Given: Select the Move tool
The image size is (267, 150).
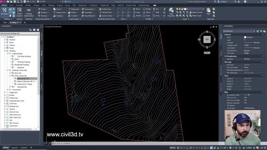Looking at the screenshot, I should (136, 9).
